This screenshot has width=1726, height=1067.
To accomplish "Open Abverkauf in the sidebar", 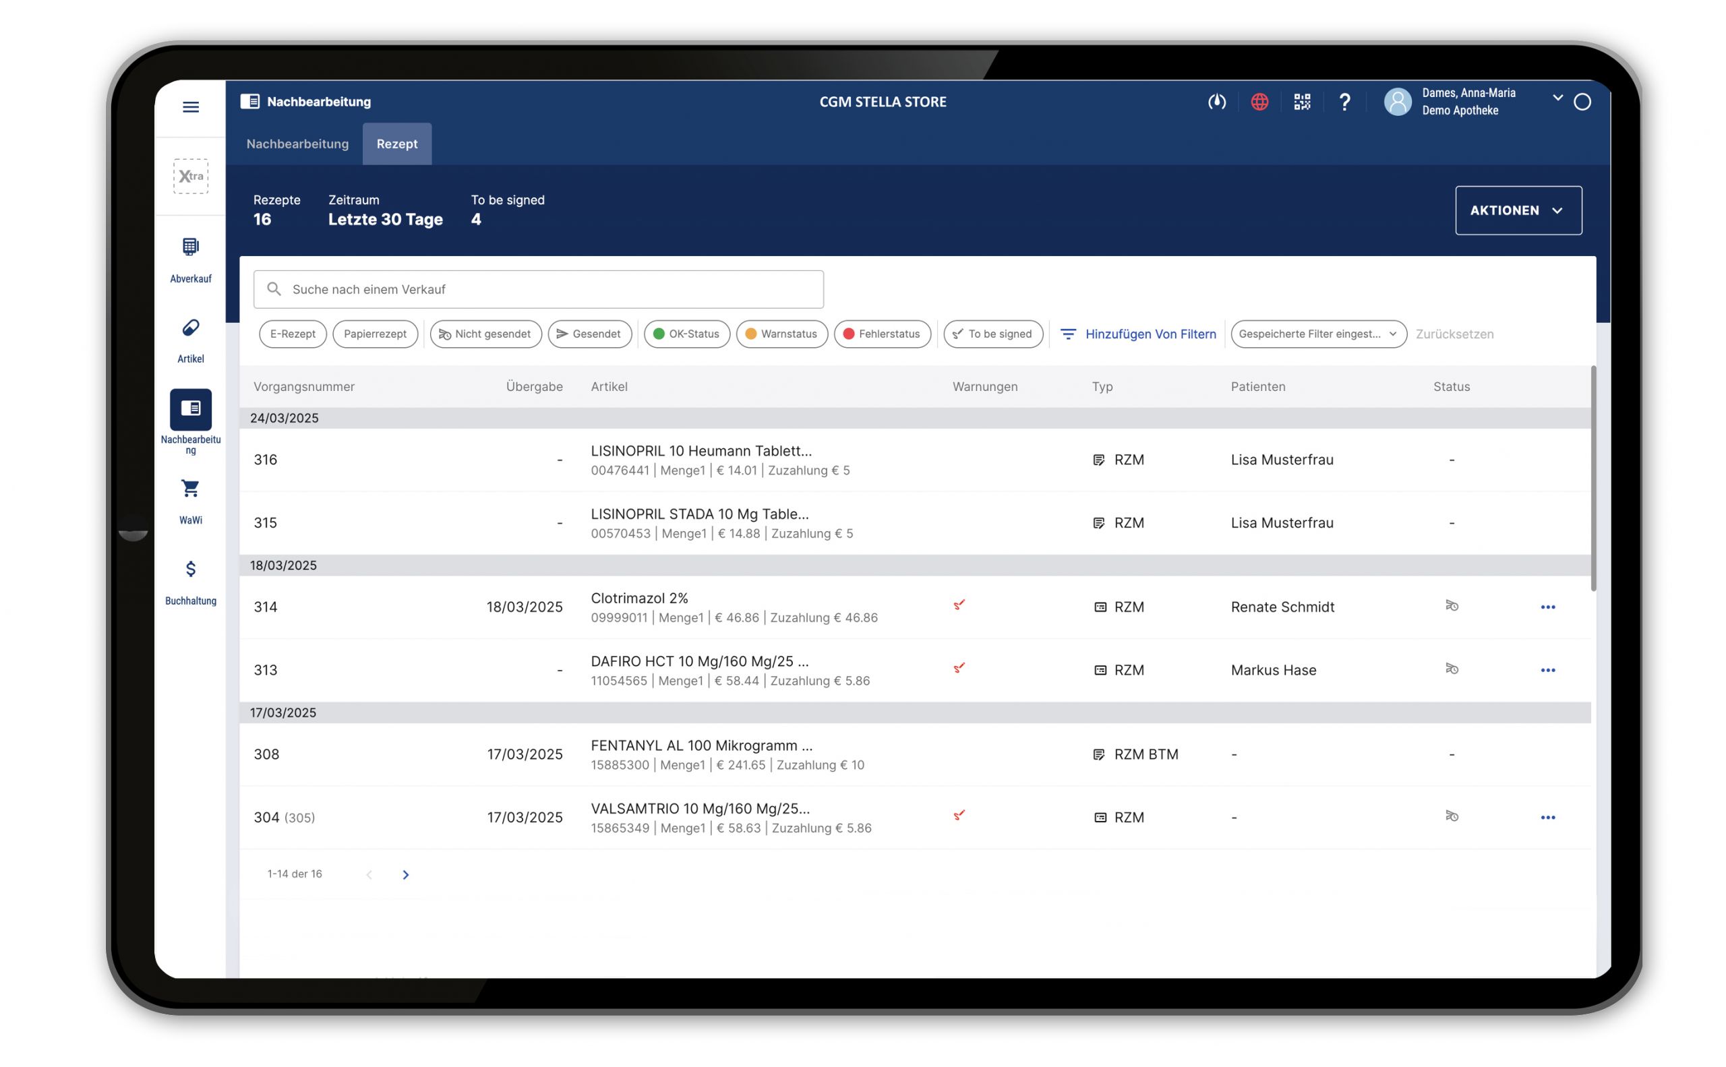I will pos(191,259).
